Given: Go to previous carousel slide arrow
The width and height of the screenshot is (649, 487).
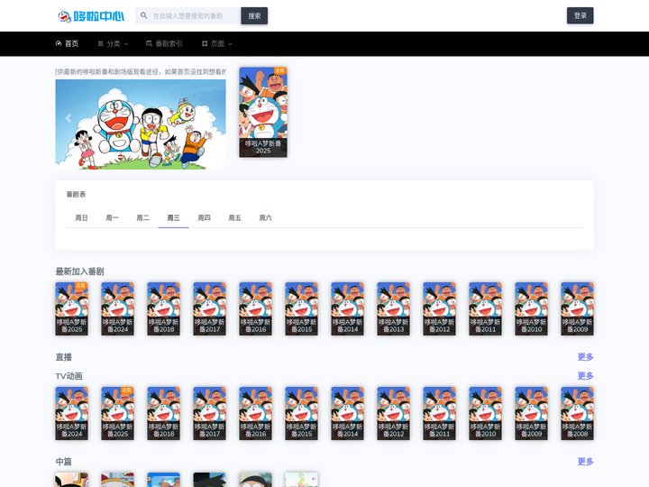Looking at the screenshot, I should click(68, 118).
